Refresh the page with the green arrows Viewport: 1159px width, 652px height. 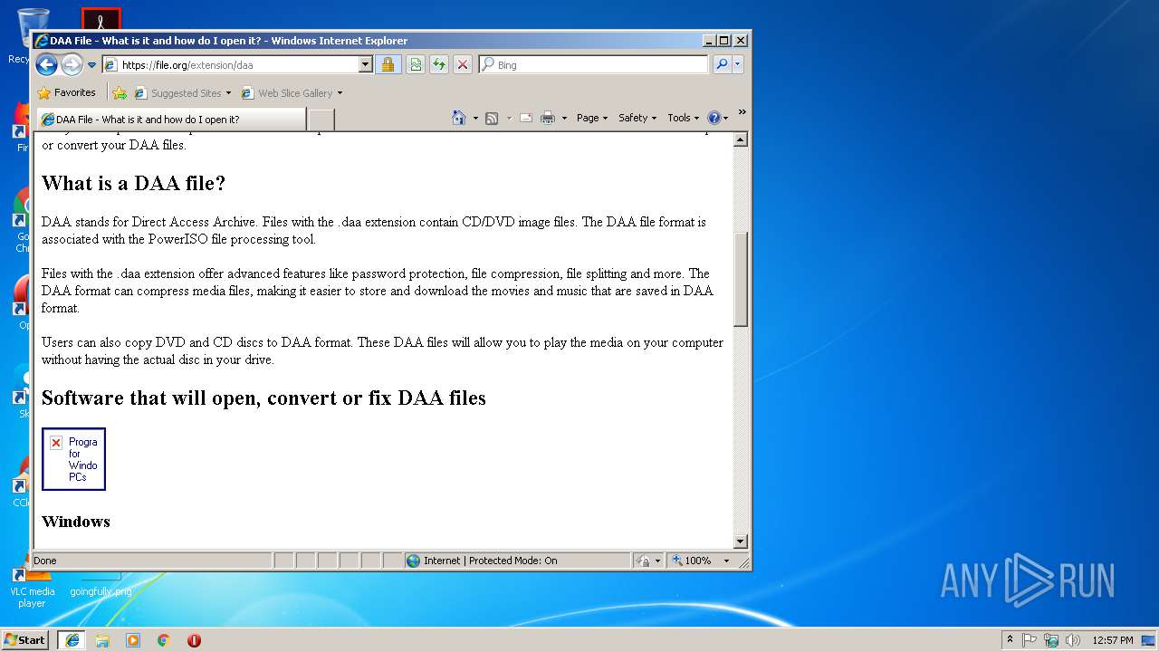click(438, 65)
